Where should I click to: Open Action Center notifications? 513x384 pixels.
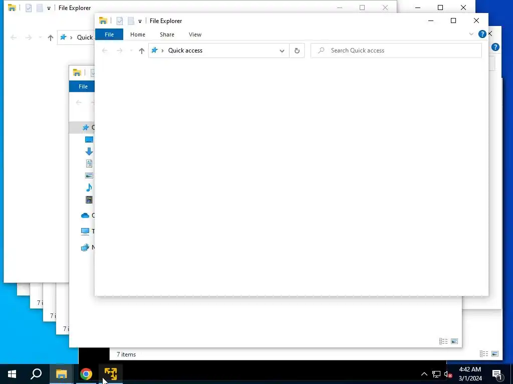point(497,374)
